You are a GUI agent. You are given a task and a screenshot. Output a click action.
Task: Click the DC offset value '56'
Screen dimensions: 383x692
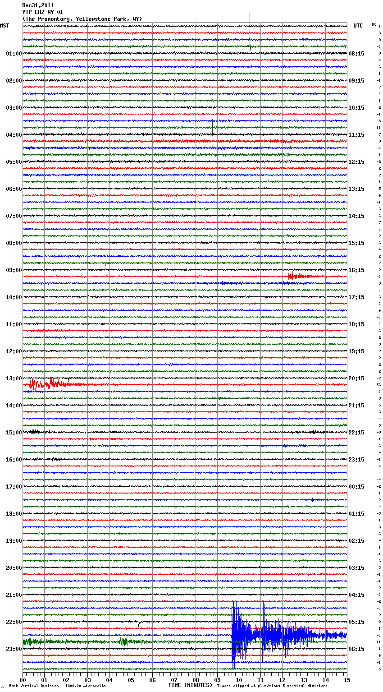tap(378, 385)
